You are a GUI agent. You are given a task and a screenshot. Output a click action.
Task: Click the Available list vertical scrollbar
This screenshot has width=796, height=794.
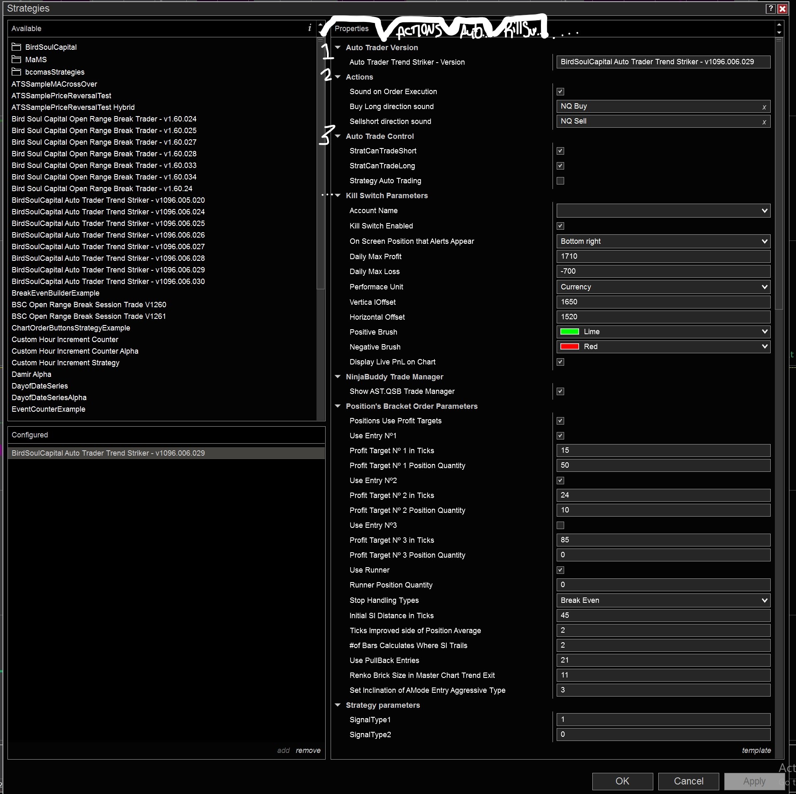(x=320, y=164)
